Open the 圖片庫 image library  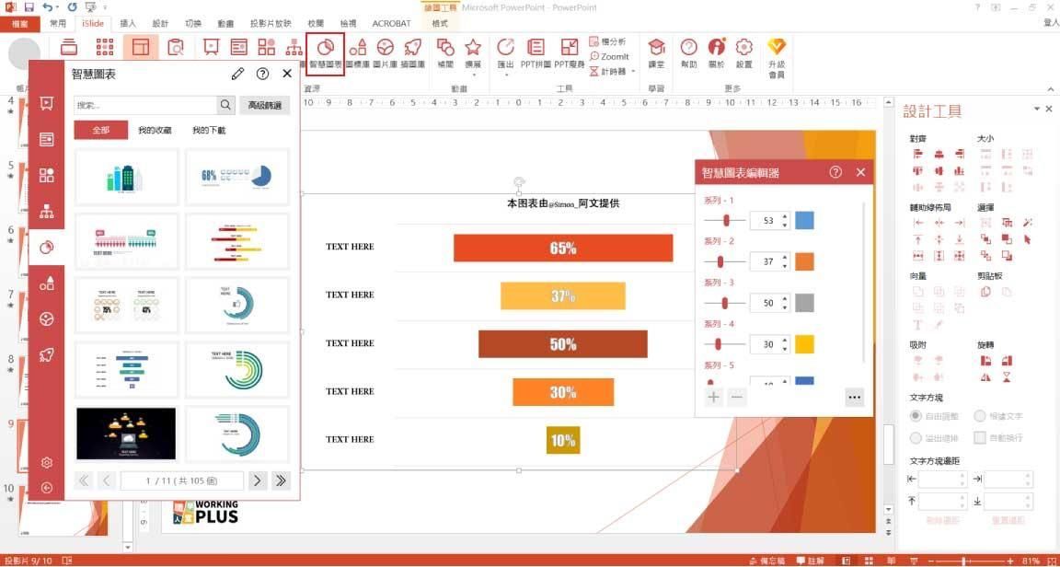coord(386,48)
